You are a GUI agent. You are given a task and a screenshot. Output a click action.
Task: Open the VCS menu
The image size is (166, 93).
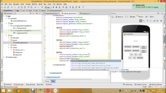point(54,4)
